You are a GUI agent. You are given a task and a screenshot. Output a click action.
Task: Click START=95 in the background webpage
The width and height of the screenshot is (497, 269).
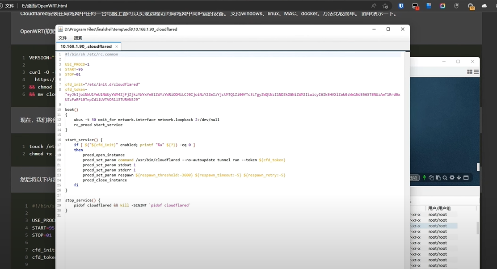pyautogui.click(x=43, y=228)
